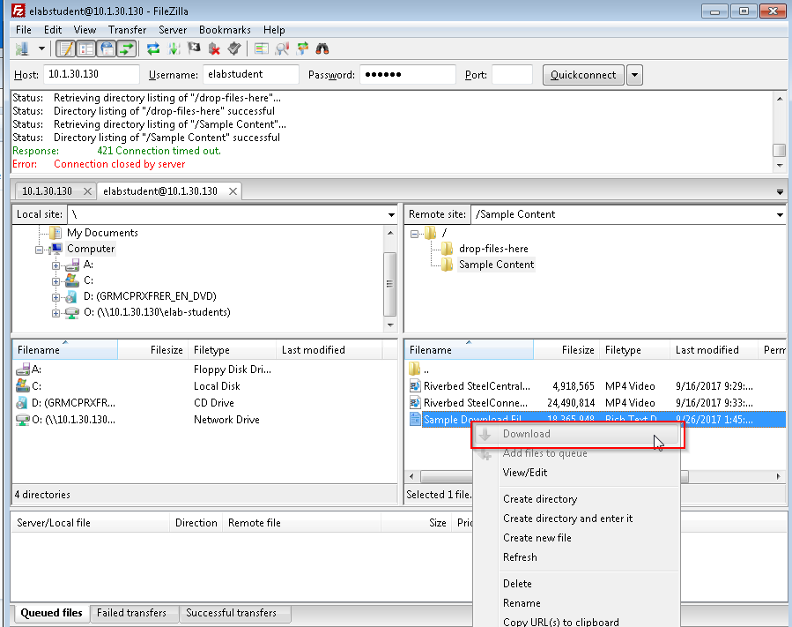Open the Quickconnect history dropdown
The width and height of the screenshot is (792, 627).
point(635,75)
